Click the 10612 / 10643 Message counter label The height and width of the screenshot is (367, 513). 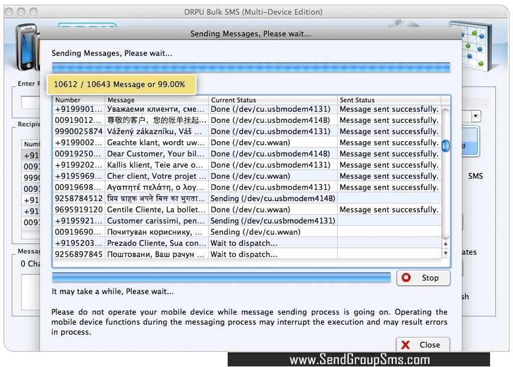pyautogui.click(x=121, y=84)
